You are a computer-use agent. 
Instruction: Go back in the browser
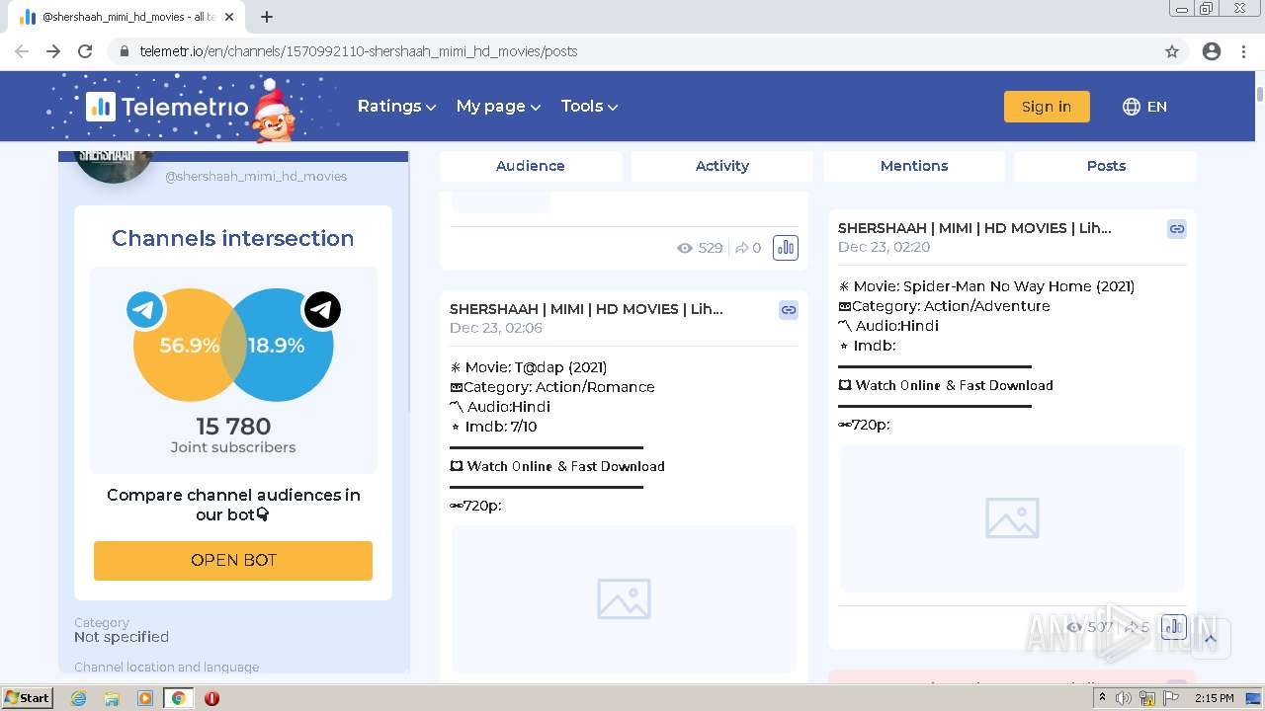coord(22,51)
